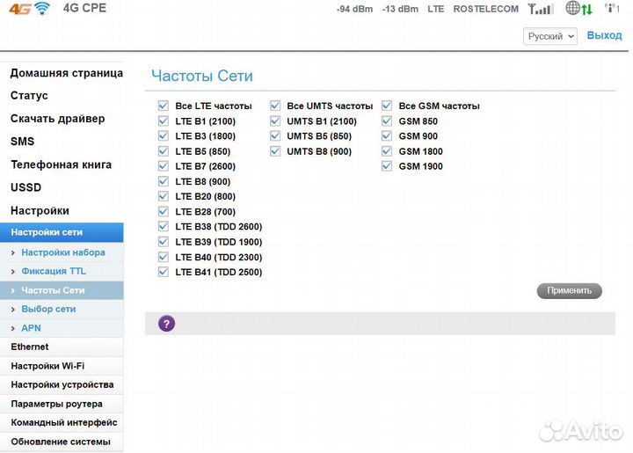Toggle UMTS B5 (850) checkbox
This screenshot has height=453, width=633.
pos(275,136)
